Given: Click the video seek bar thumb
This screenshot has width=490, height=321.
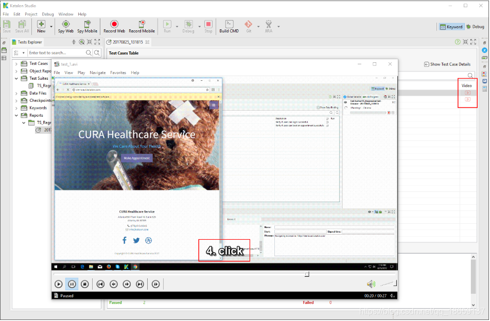Looking at the screenshot, I should pyautogui.click(x=307, y=274).
